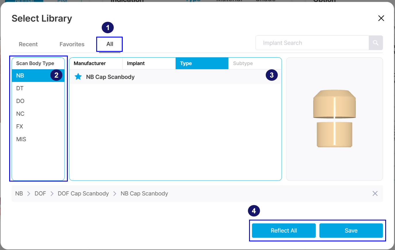Clear the selected library breadcrumb path
The height and width of the screenshot is (250, 395).
click(375, 194)
